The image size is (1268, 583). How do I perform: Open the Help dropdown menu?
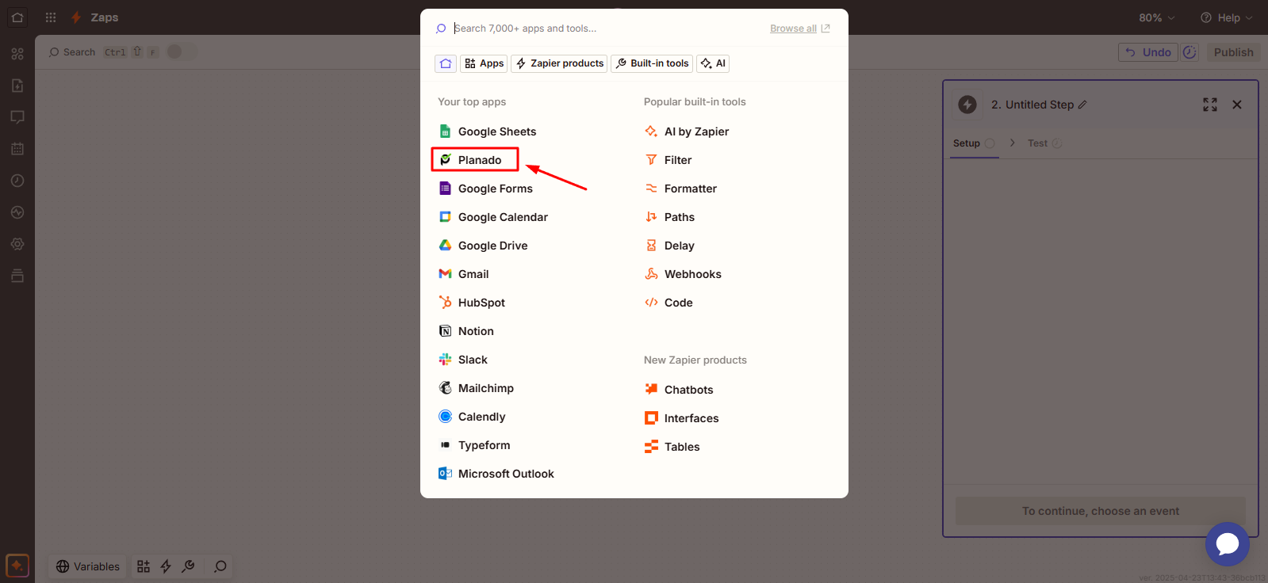[1227, 17]
